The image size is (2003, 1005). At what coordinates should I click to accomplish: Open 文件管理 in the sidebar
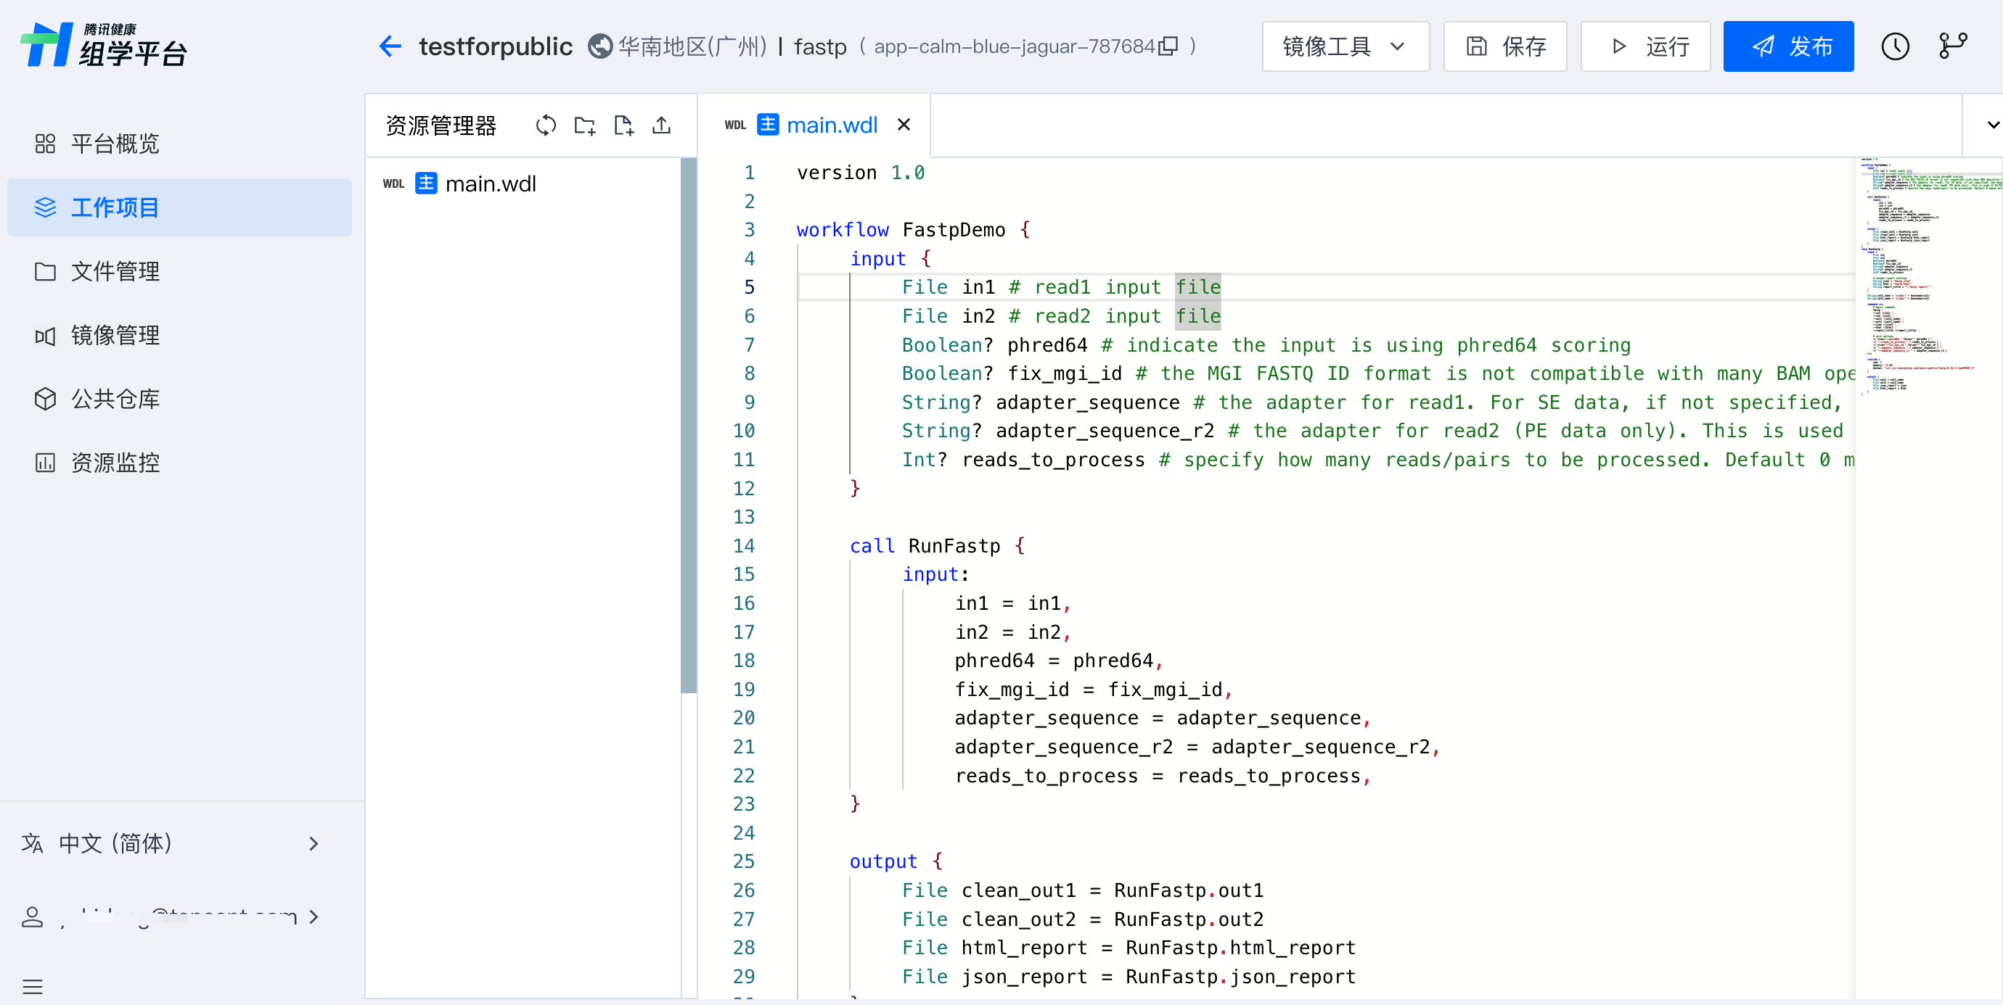point(115,271)
